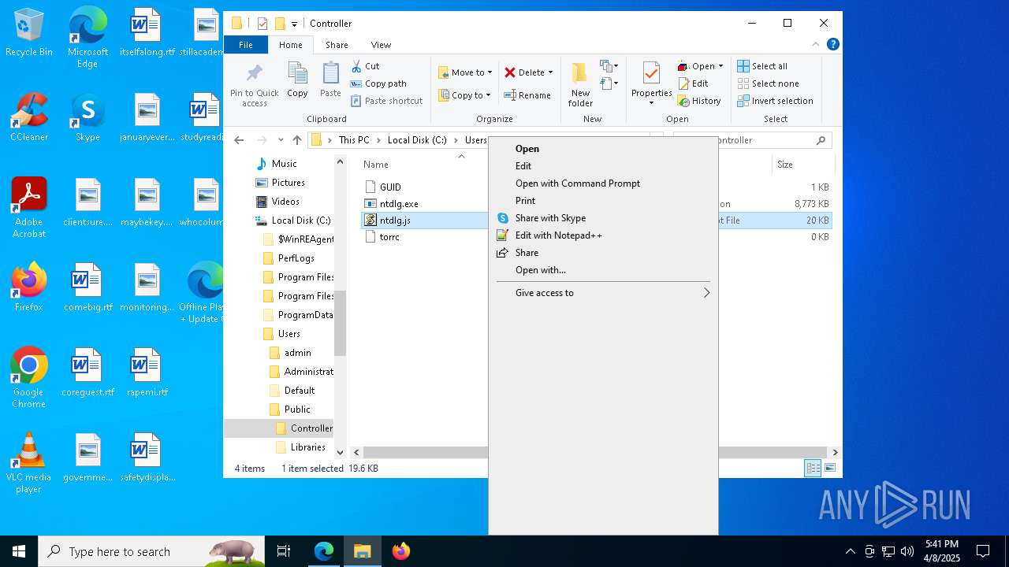Click the Task View taskbar button
This screenshot has height=567, width=1009.
284,551
